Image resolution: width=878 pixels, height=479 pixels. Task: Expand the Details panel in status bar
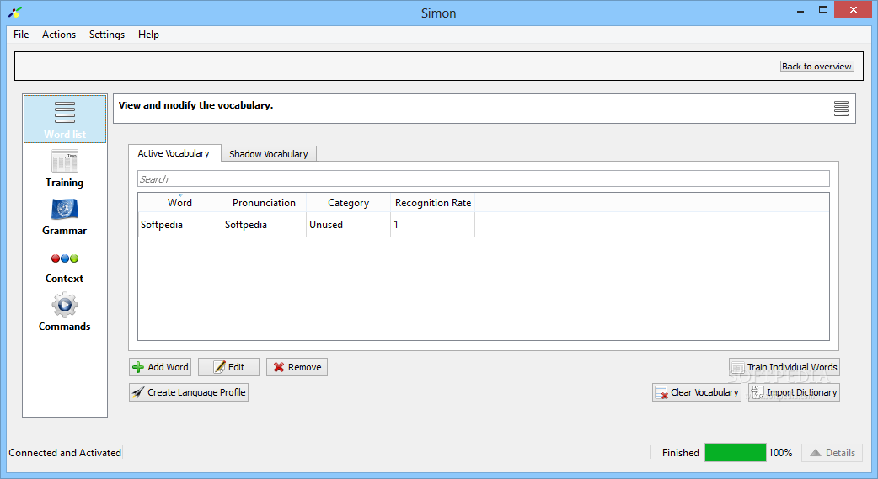tap(832, 453)
